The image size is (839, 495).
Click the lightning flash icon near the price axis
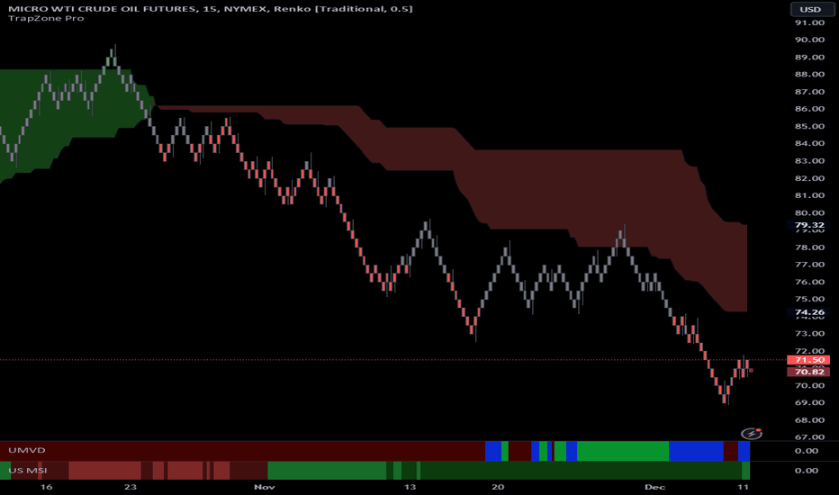(752, 434)
